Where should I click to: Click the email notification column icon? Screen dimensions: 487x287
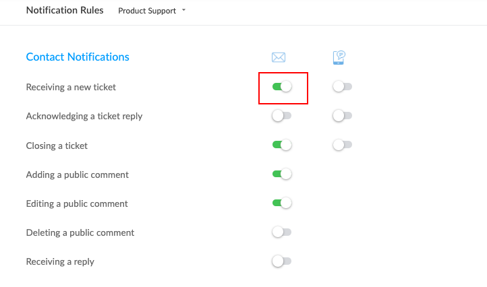point(279,57)
